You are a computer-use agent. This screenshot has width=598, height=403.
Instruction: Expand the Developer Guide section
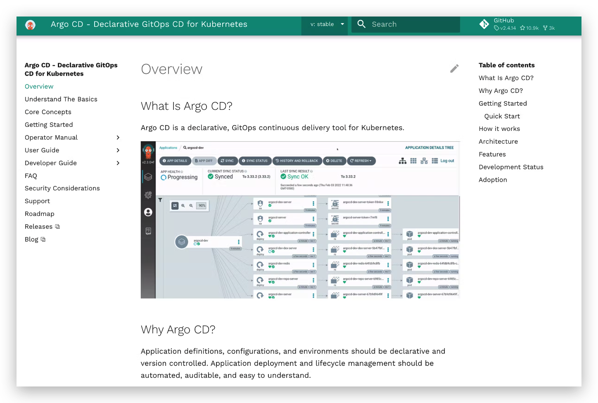[118, 163]
